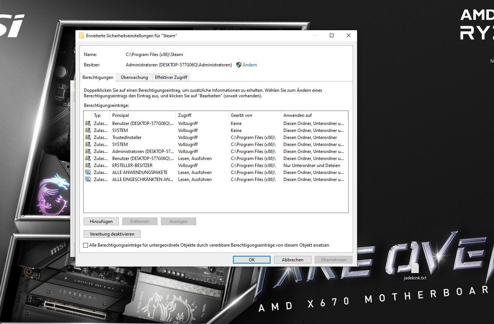The width and height of the screenshot is (494, 324).
Task: Sort entries by the Prinzipal column header
Action: (143, 115)
